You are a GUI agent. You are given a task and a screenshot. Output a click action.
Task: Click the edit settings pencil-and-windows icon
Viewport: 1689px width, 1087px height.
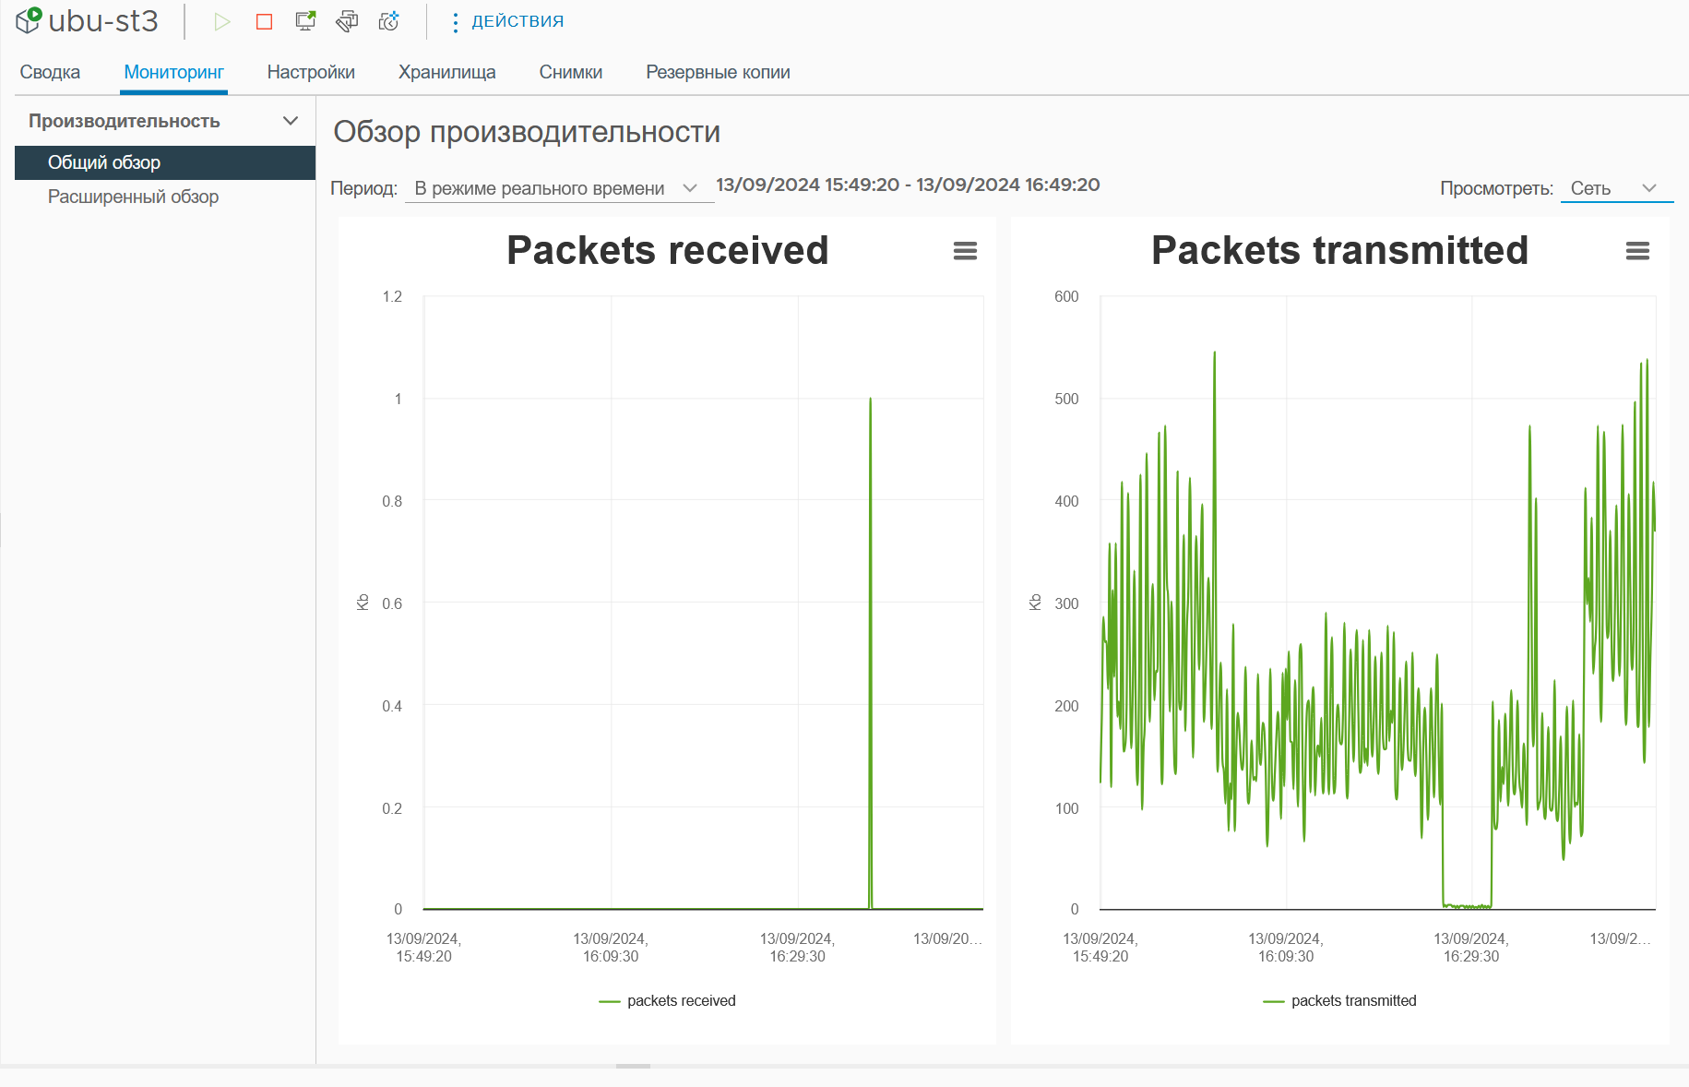(347, 21)
